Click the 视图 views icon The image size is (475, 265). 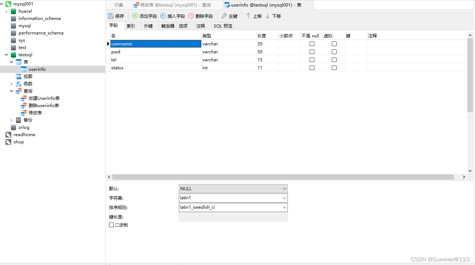[19, 76]
